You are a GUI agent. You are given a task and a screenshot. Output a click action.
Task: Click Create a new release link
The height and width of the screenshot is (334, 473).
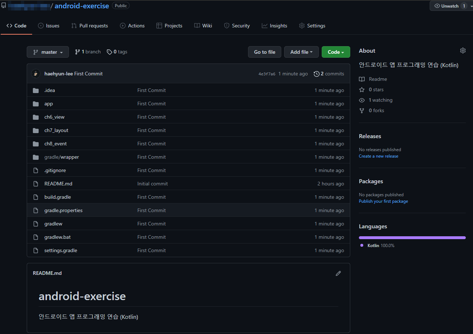coord(378,156)
